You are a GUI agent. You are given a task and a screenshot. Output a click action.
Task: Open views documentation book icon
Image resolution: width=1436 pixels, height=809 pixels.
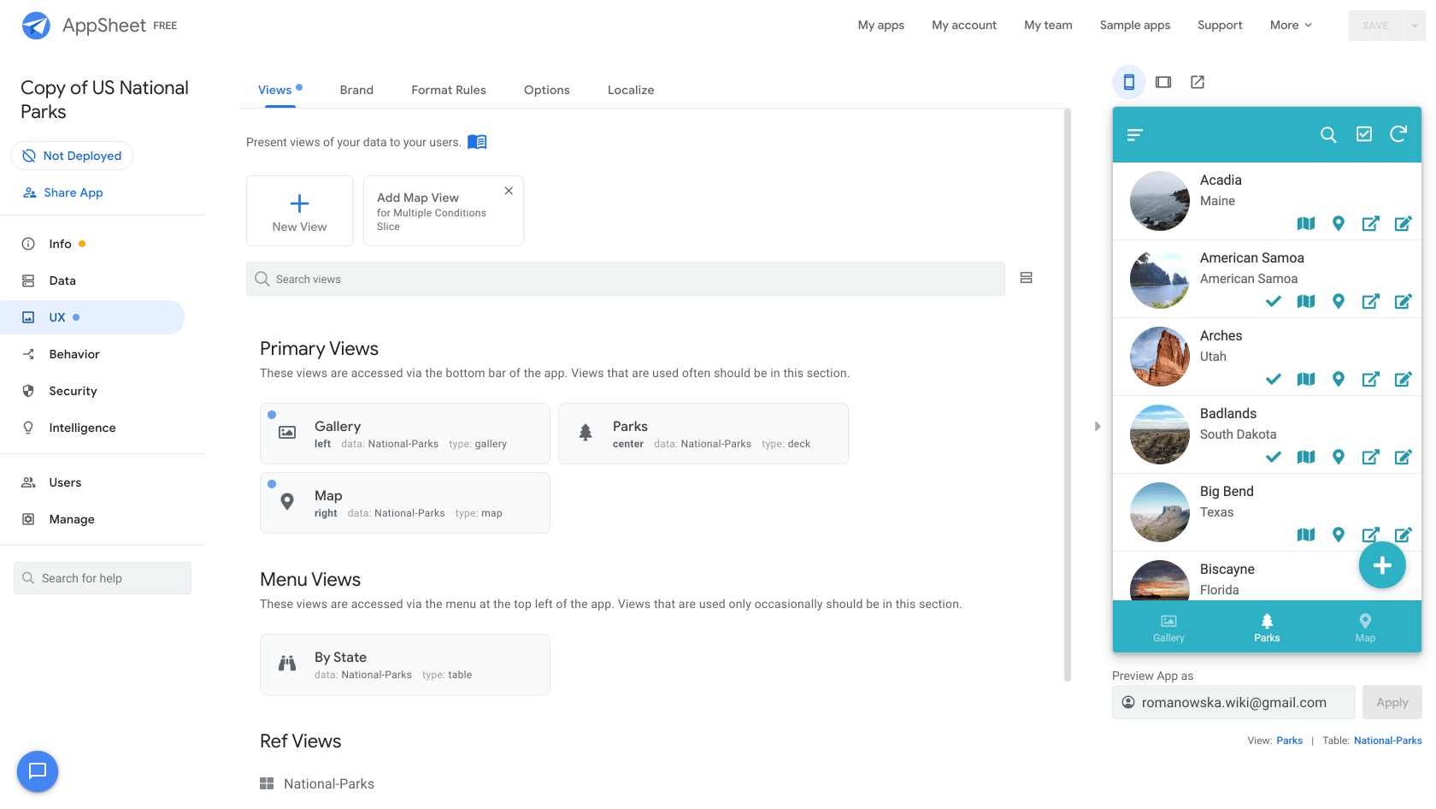[477, 142]
